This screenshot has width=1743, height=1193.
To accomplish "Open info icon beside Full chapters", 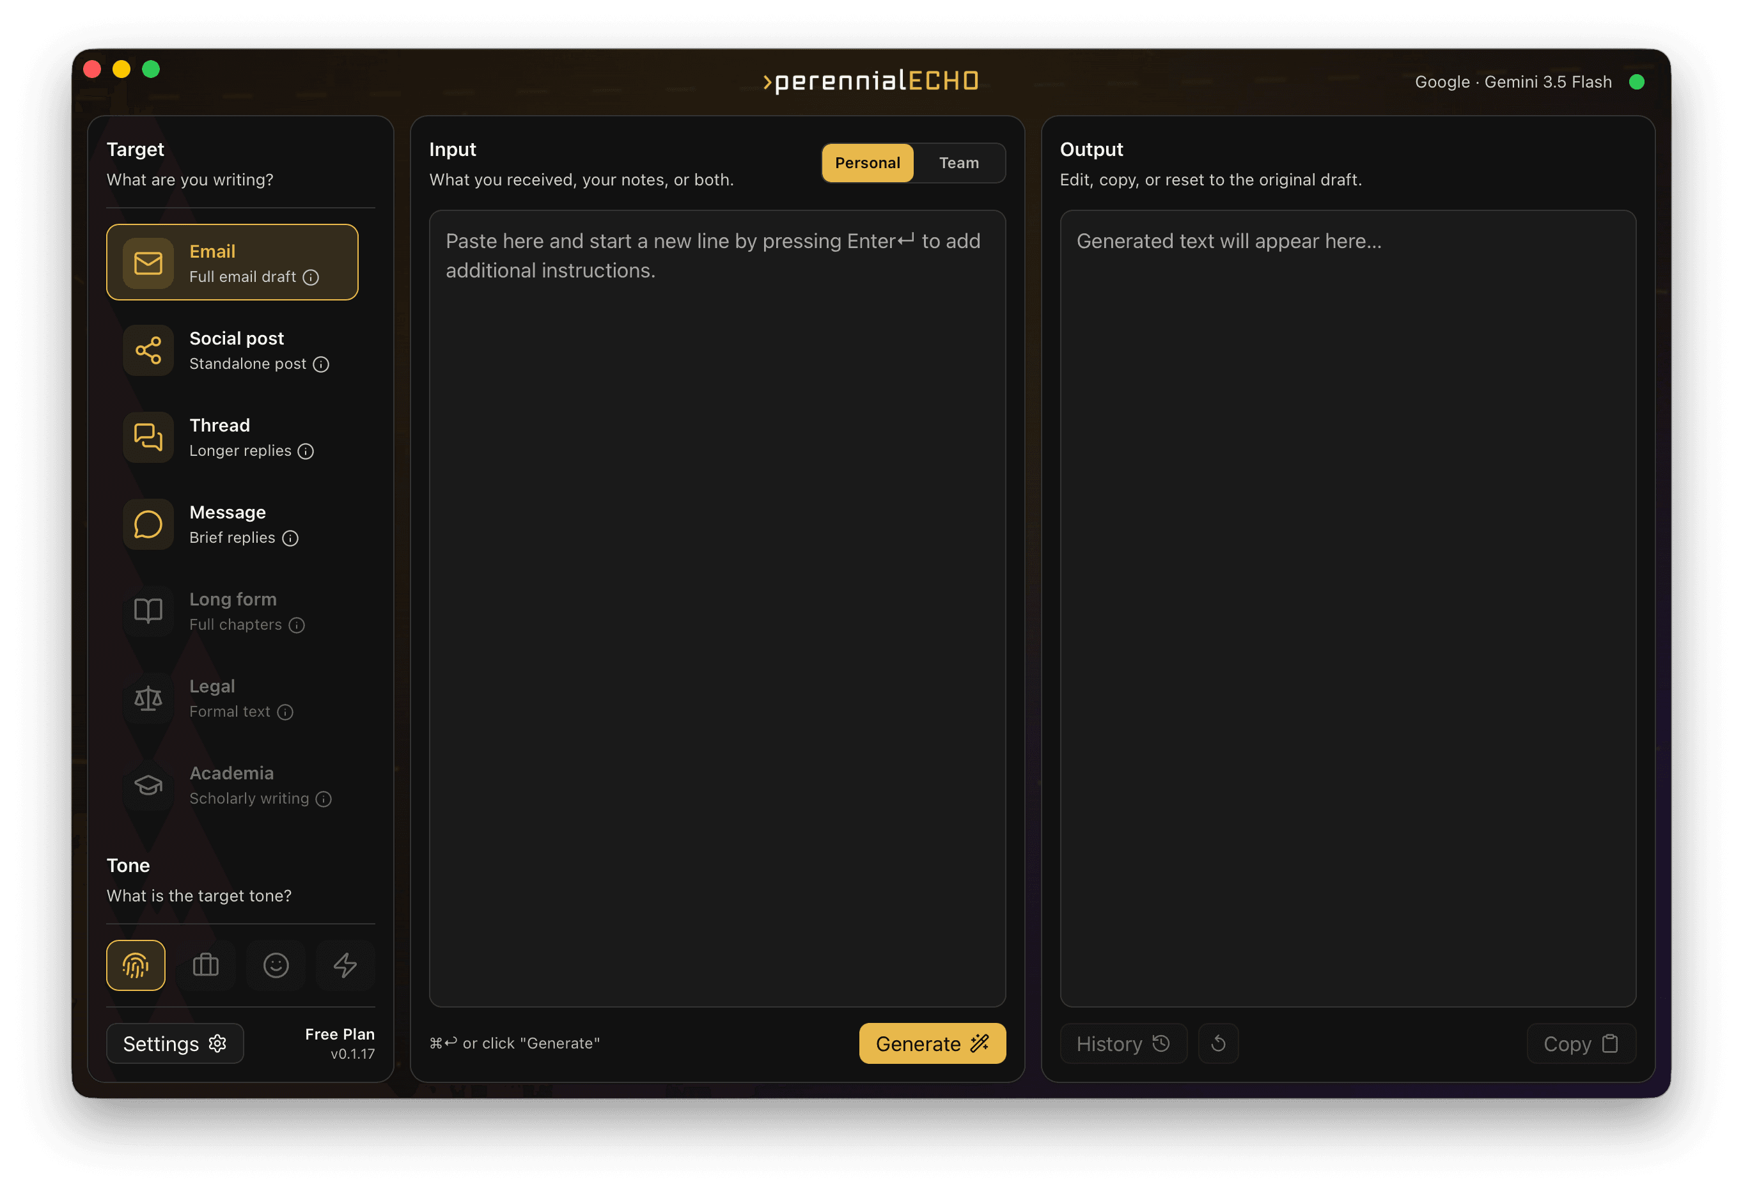I will (296, 625).
